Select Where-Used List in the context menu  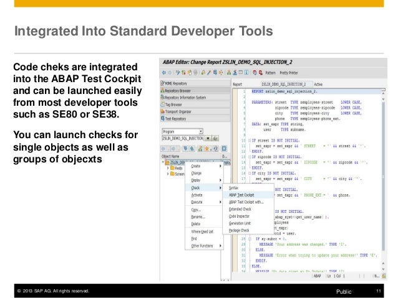[x=205, y=231]
